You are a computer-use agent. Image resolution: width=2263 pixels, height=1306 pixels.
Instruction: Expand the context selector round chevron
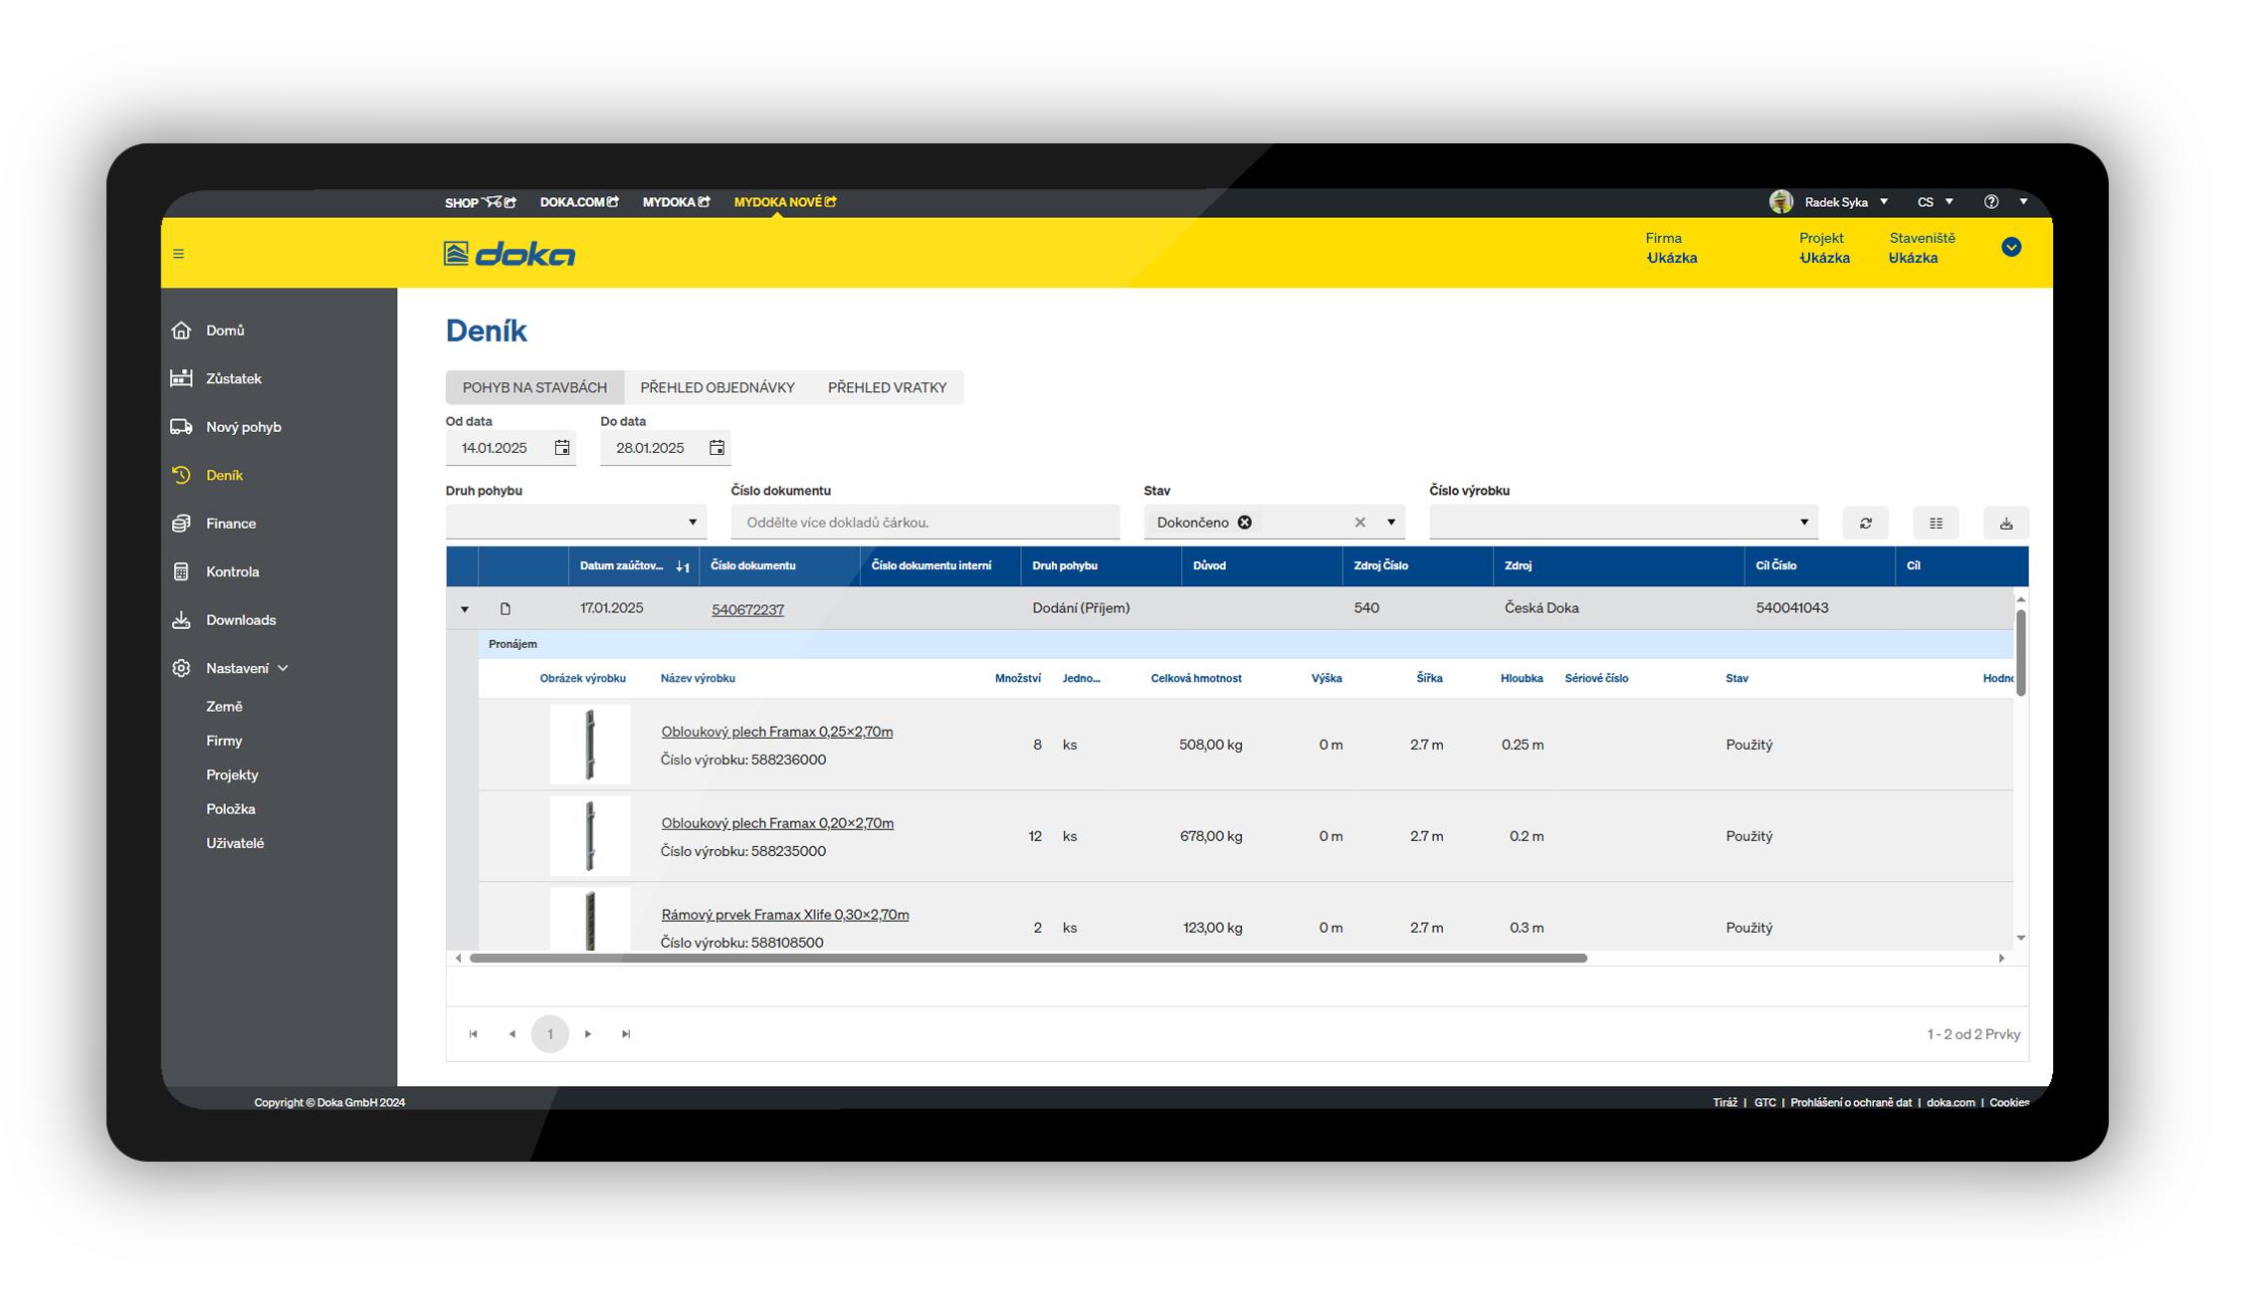pos(2011,247)
